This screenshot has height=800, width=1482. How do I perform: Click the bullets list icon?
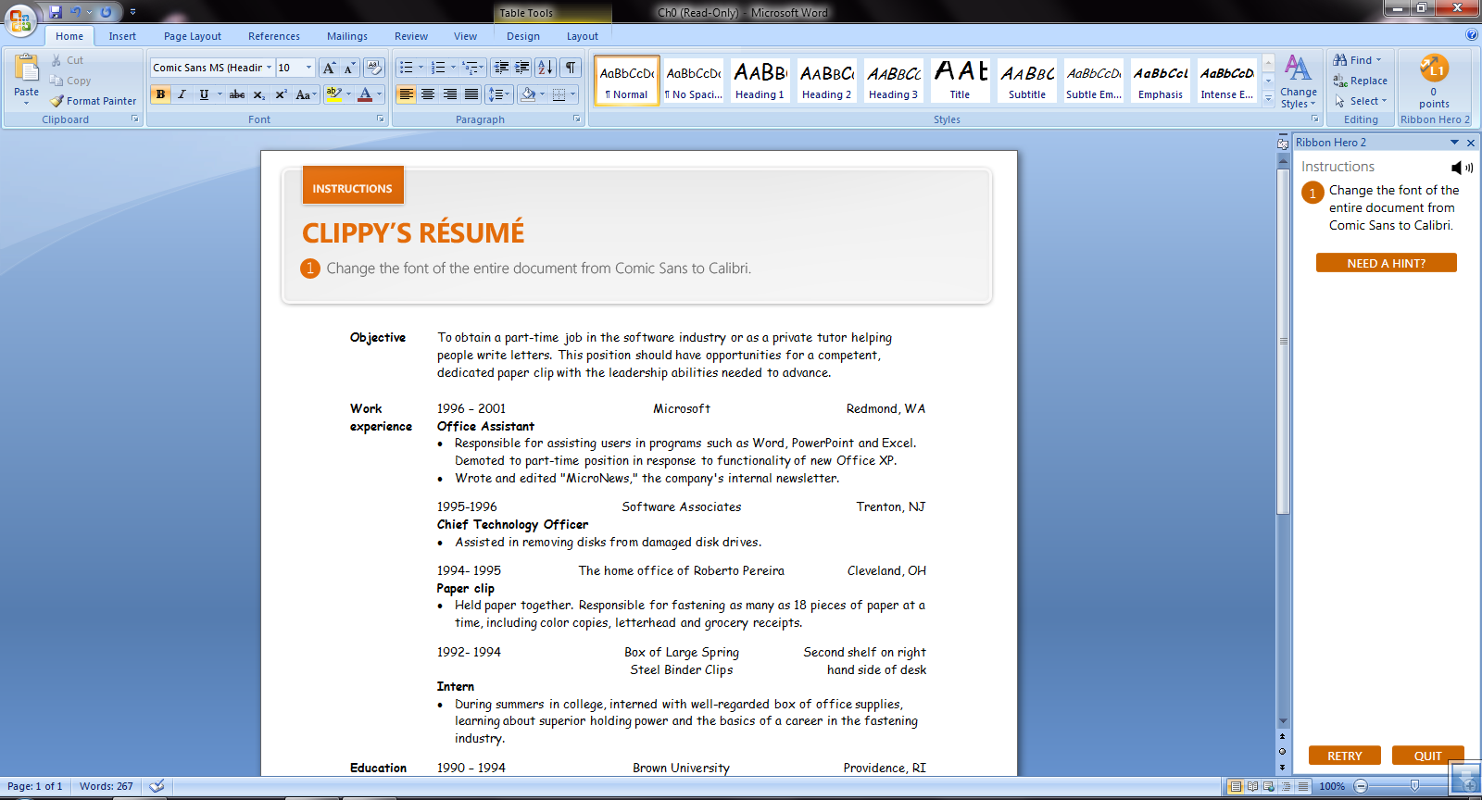point(406,68)
